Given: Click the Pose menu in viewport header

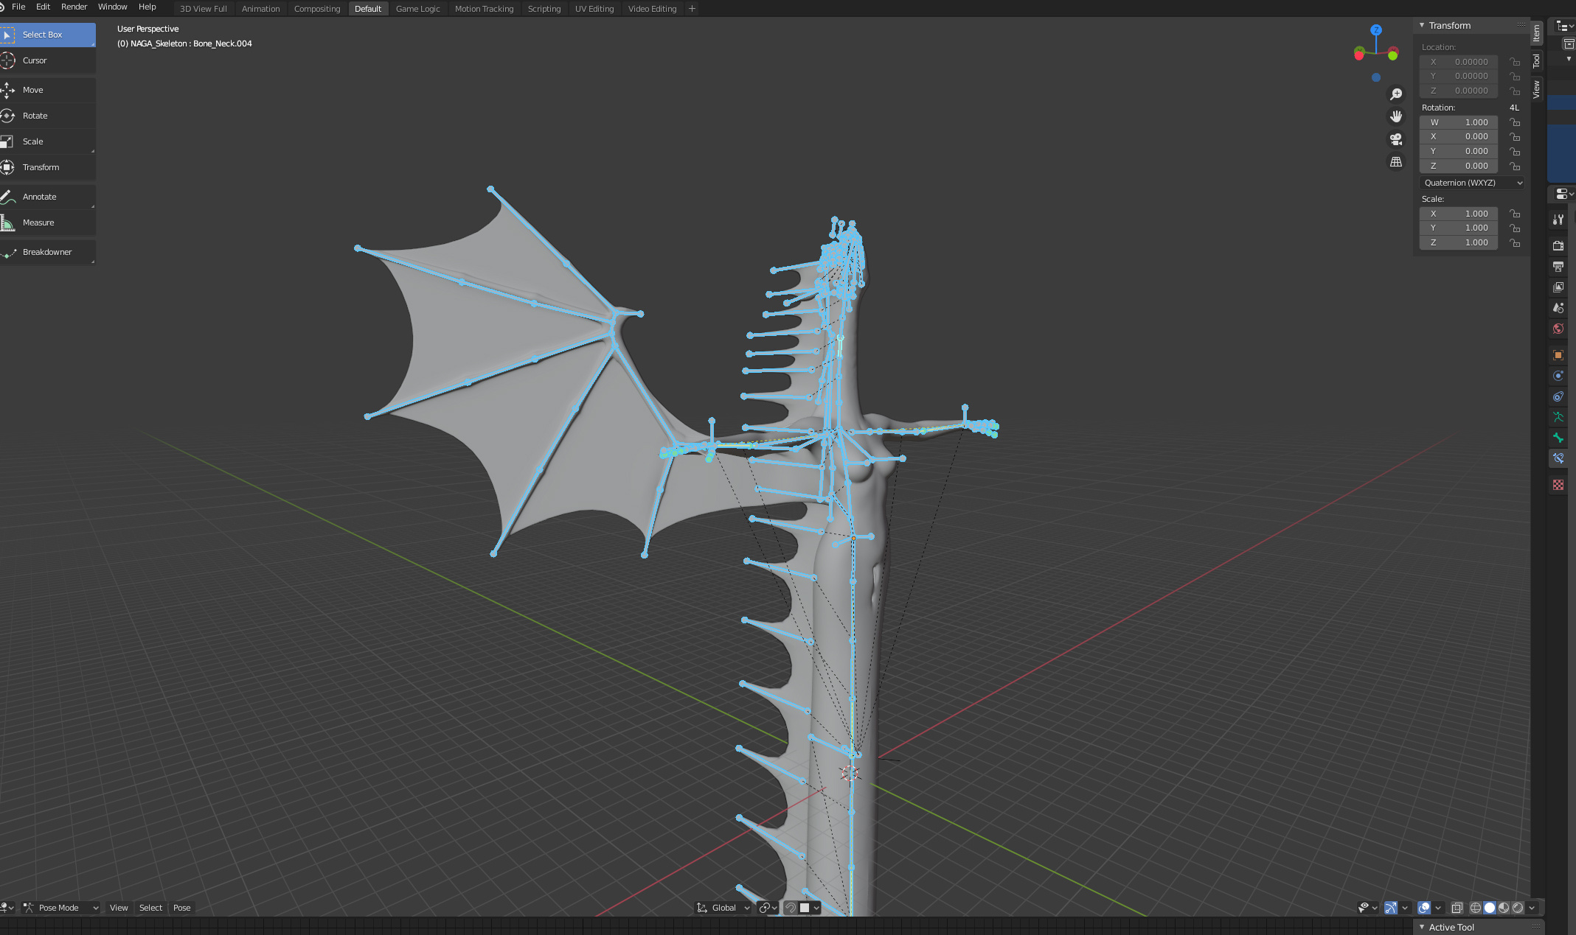Looking at the screenshot, I should click(x=181, y=908).
